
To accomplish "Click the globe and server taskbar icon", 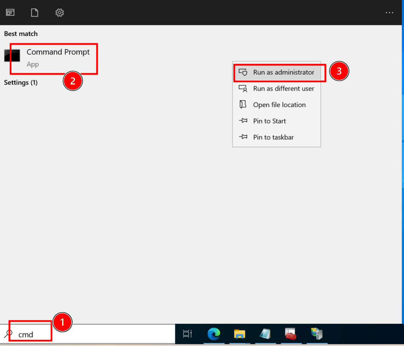I will pyautogui.click(x=316, y=334).
